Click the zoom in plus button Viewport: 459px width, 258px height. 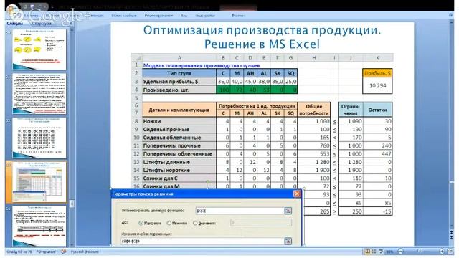coord(442,252)
